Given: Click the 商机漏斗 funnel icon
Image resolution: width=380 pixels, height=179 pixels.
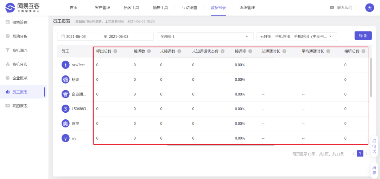Looking at the screenshot, I should click(x=8, y=50).
